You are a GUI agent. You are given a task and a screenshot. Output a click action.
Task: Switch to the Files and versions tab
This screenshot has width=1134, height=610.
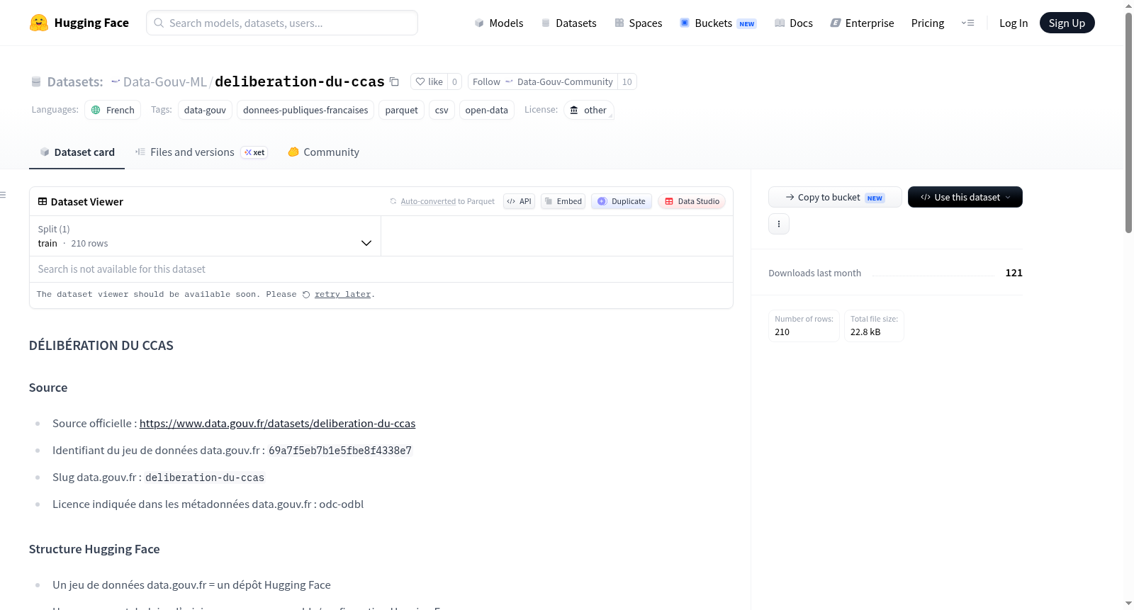pos(201,152)
